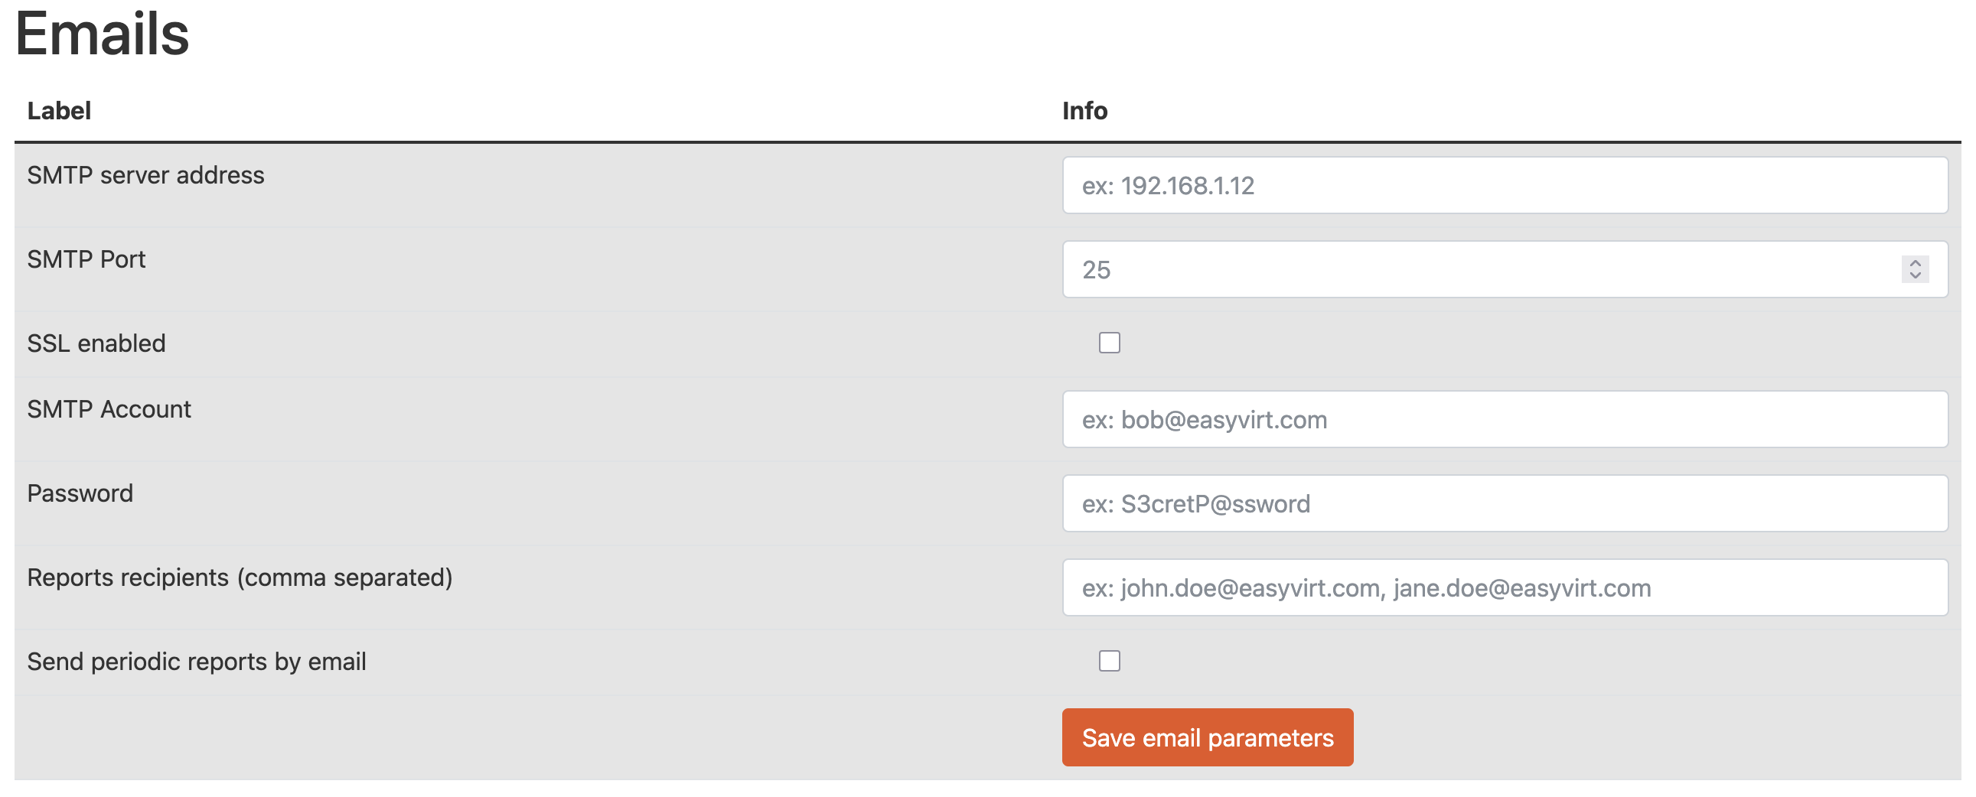Click the Reports recipients input field
The image size is (1976, 797).
coord(1504,587)
